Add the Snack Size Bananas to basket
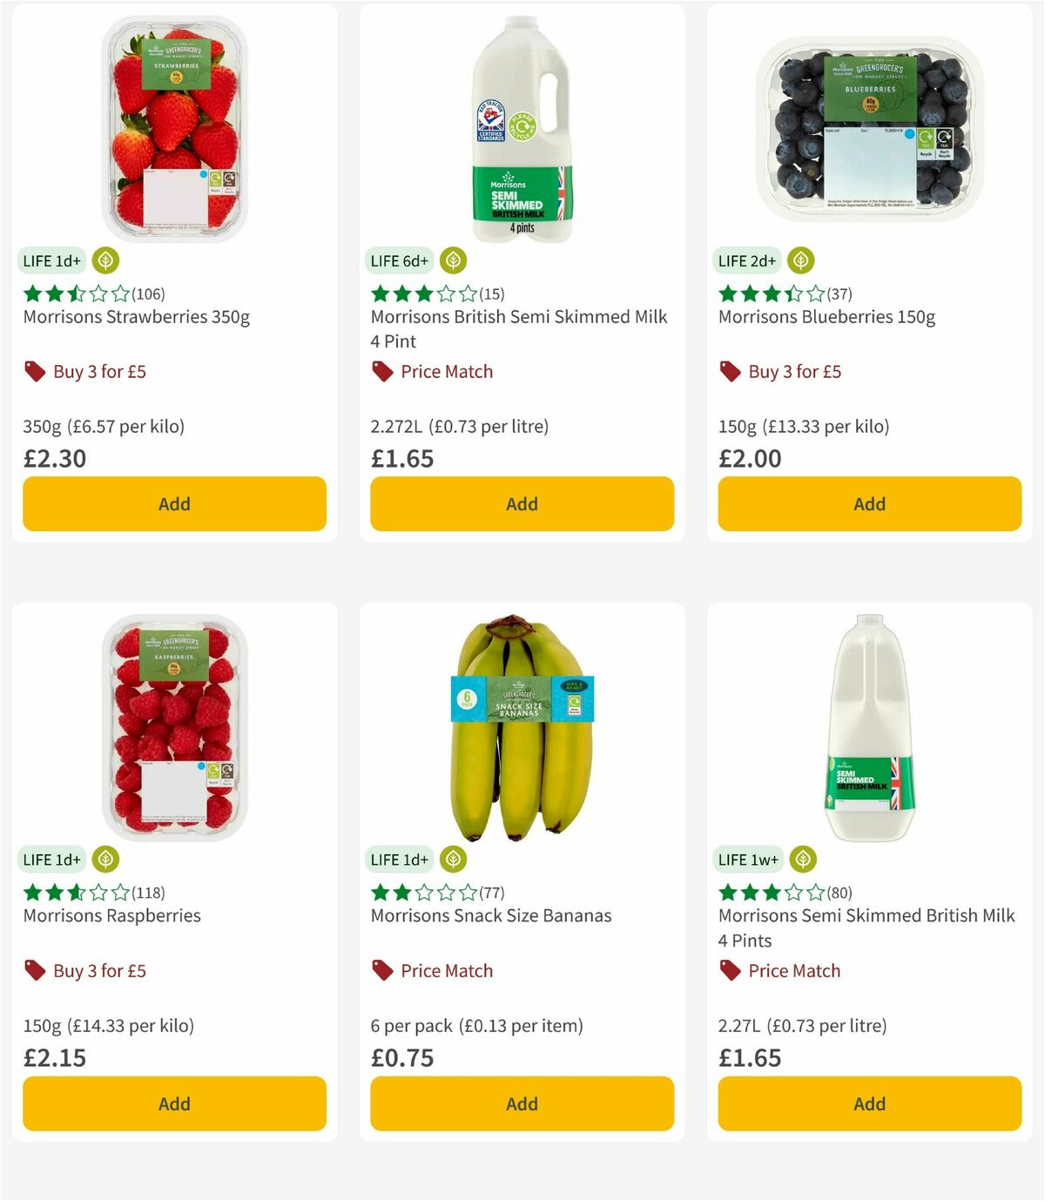Image resolution: width=1045 pixels, height=1201 pixels. point(521,1103)
